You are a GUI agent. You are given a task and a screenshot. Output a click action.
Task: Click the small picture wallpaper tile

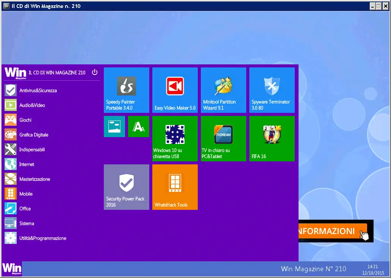tap(114, 127)
